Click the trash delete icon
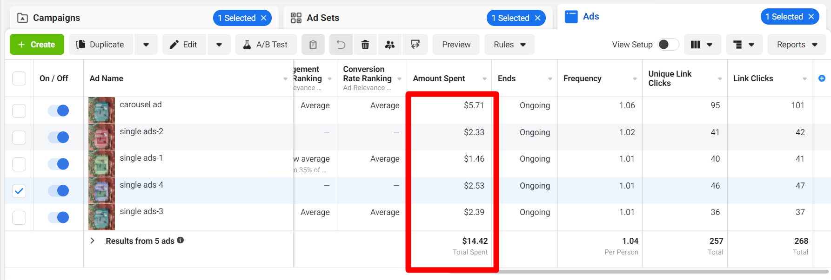The width and height of the screenshot is (831, 280). [365, 45]
